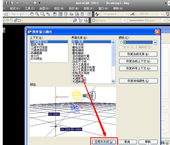Click the white color swatch in 颜色 box
170x145 pixels.
click(121, 42)
